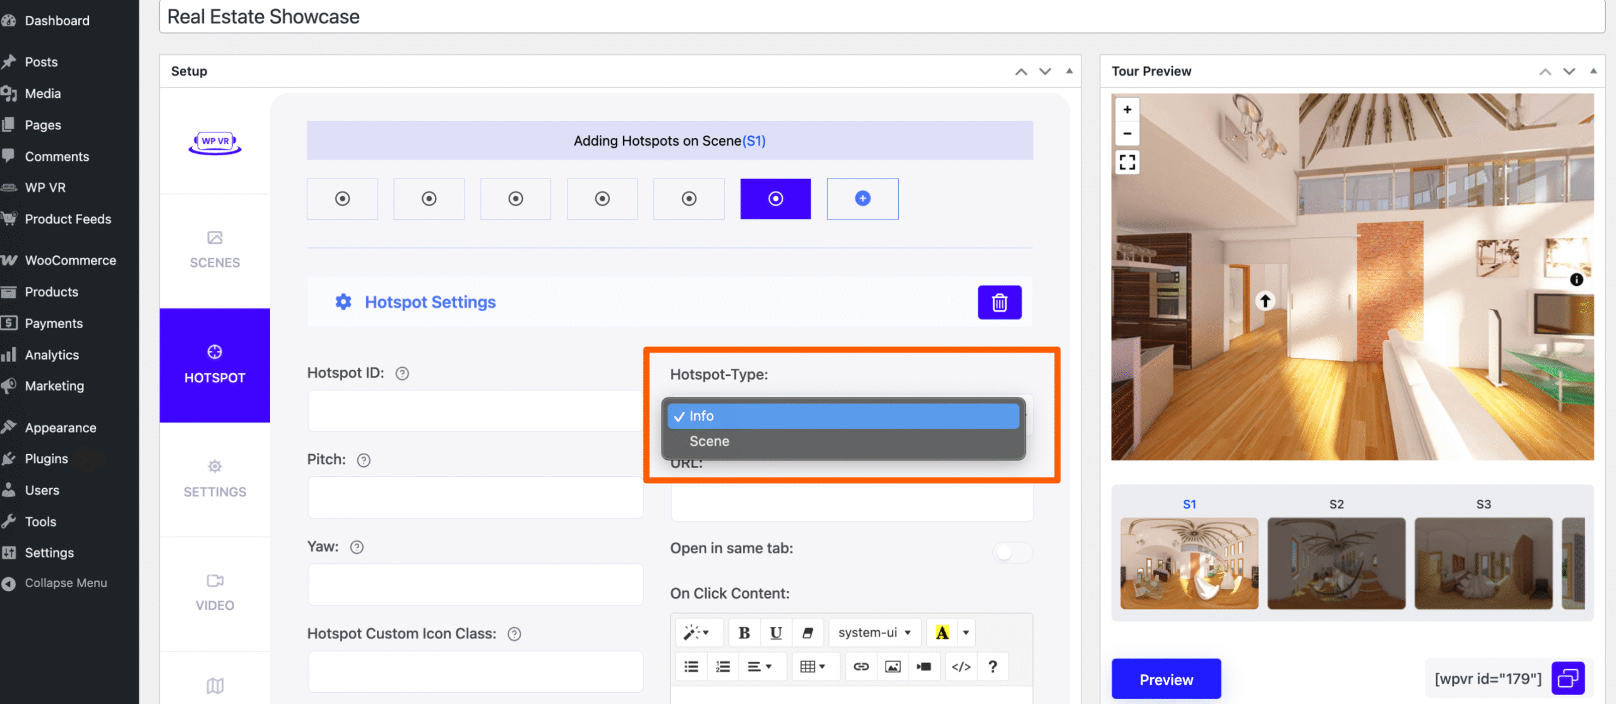The width and height of the screenshot is (1616, 704).
Task: Select the active sixth hotspot box
Action: click(x=775, y=199)
